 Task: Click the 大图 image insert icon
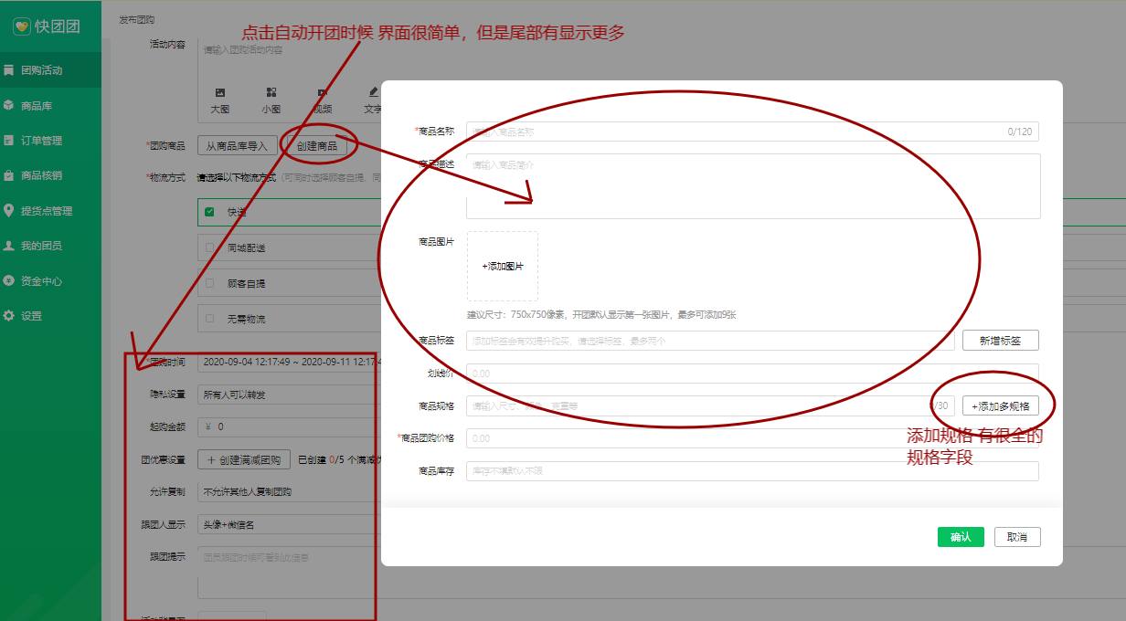tap(219, 93)
